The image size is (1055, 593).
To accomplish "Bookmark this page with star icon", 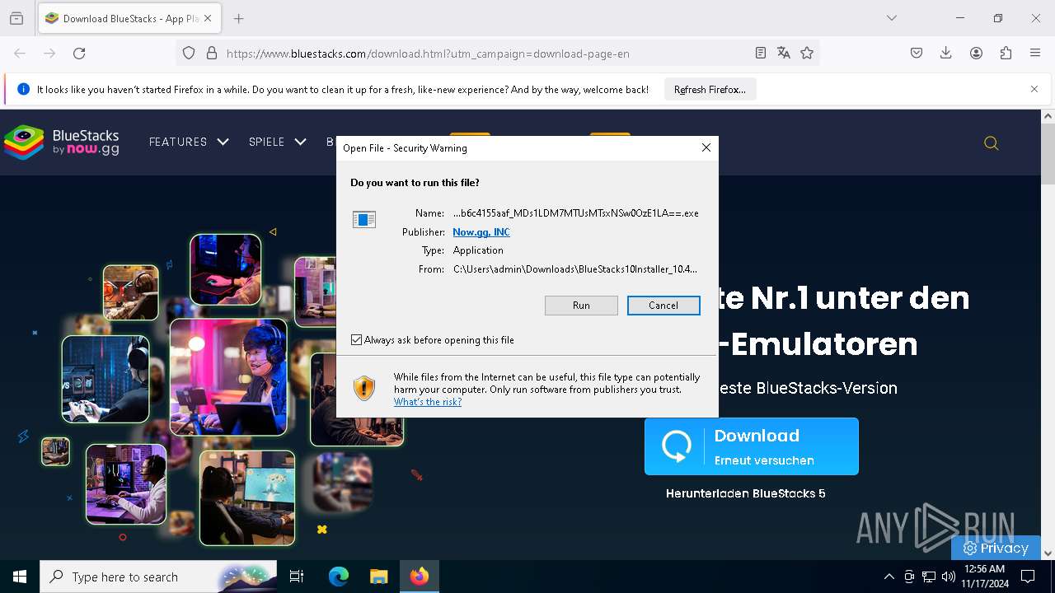I will [x=807, y=54].
